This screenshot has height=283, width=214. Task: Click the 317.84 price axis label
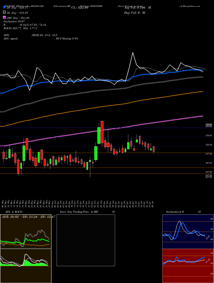click(x=209, y=154)
